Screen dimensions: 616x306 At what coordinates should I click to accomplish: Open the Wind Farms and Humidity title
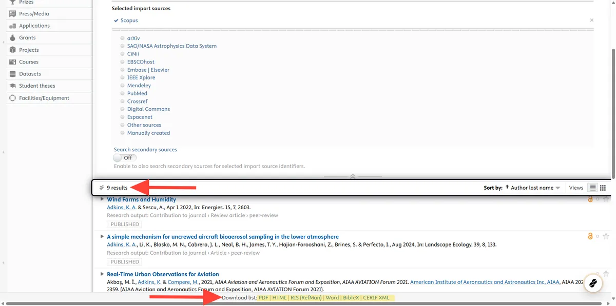tap(141, 199)
